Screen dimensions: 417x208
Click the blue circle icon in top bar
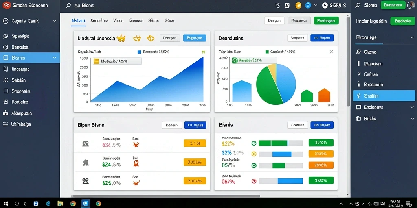coord(308,5)
